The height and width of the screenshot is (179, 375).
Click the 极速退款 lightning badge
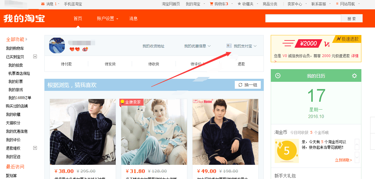347,39
